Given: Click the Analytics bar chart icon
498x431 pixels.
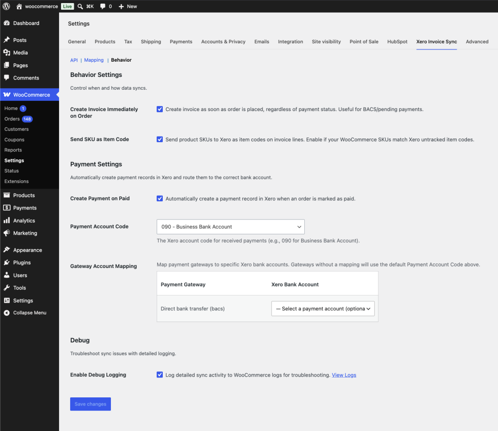Looking at the screenshot, I should (x=7, y=221).
